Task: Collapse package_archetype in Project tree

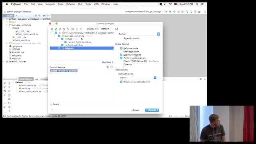Action: coord(7,25)
